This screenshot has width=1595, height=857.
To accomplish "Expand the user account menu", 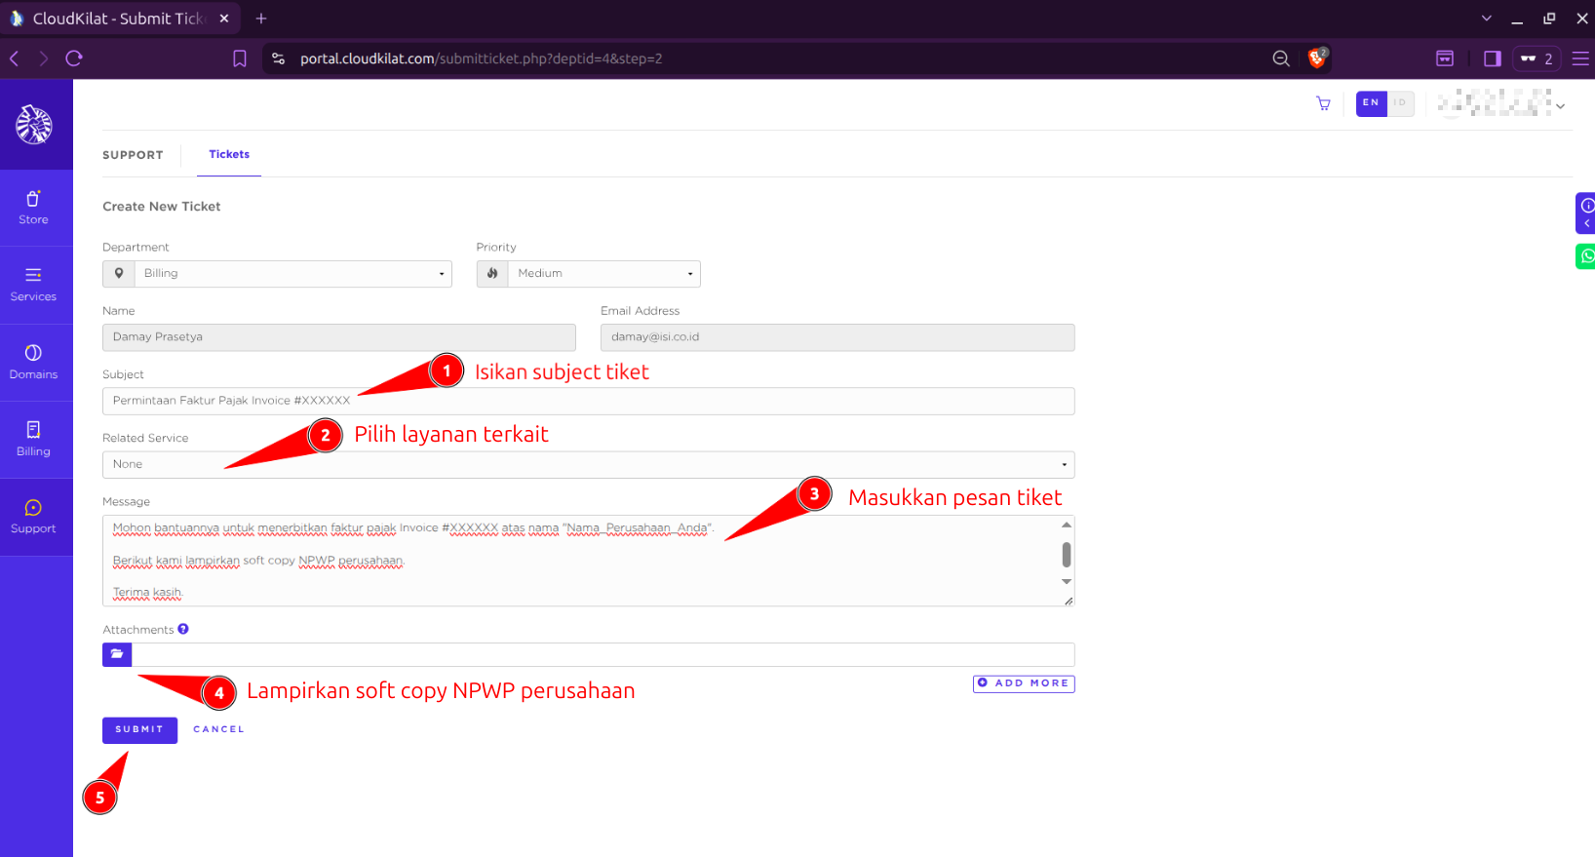I will [1501, 103].
